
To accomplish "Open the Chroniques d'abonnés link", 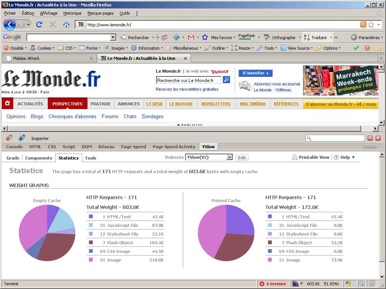I will 72,117.
